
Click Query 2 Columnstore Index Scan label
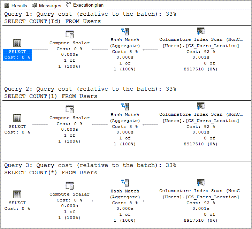(x=201, y=114)
